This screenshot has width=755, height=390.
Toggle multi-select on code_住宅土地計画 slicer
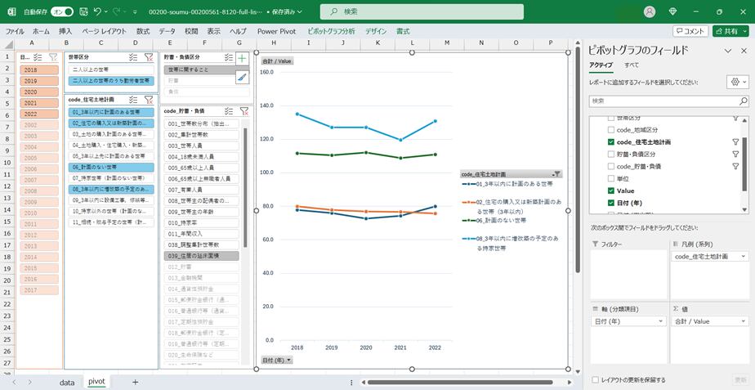(133, 99)
